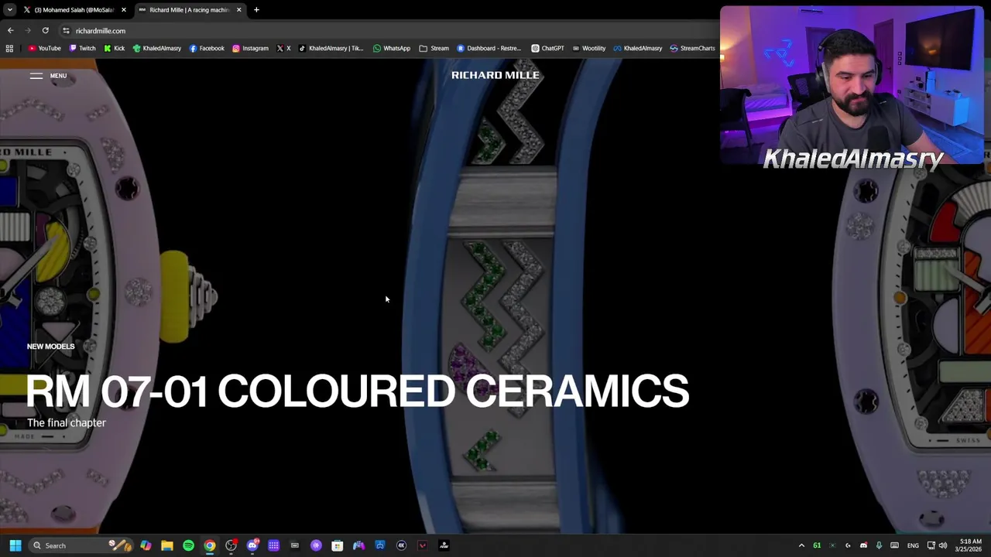This screenshot has height=557, width=991.
Task: Open the MENU hamburger on Richard Mille site
Action: (x=48, y=76)
